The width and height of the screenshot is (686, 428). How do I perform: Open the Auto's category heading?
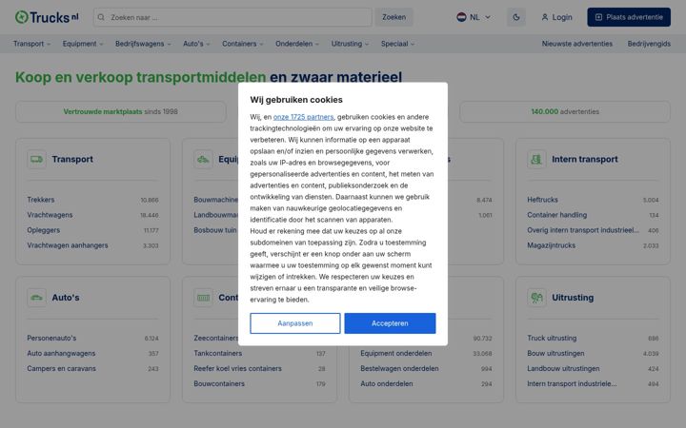(66, 298)
